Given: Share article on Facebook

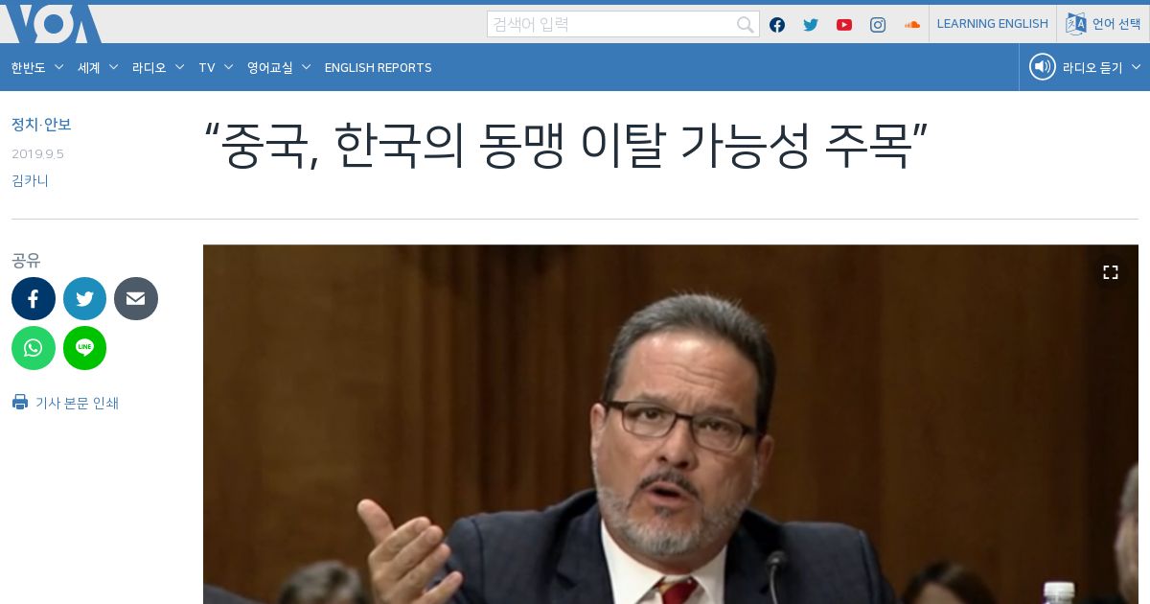Looking at the screenshot, I should tap(34, 299).
